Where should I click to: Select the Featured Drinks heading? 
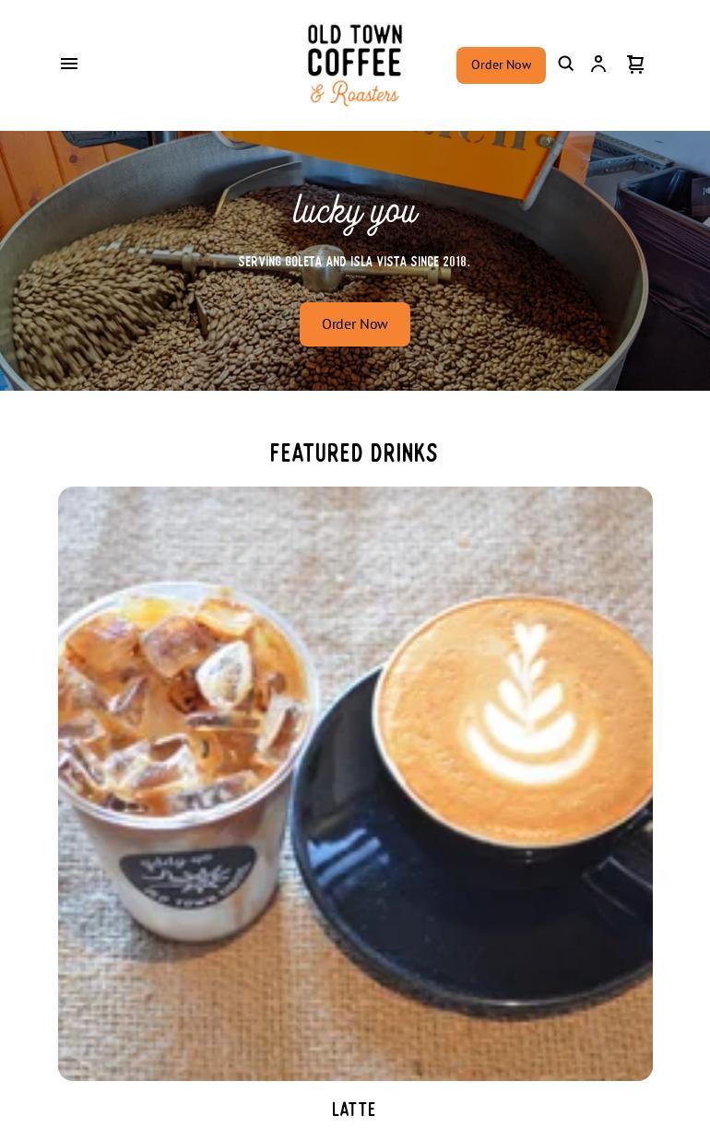354,453
